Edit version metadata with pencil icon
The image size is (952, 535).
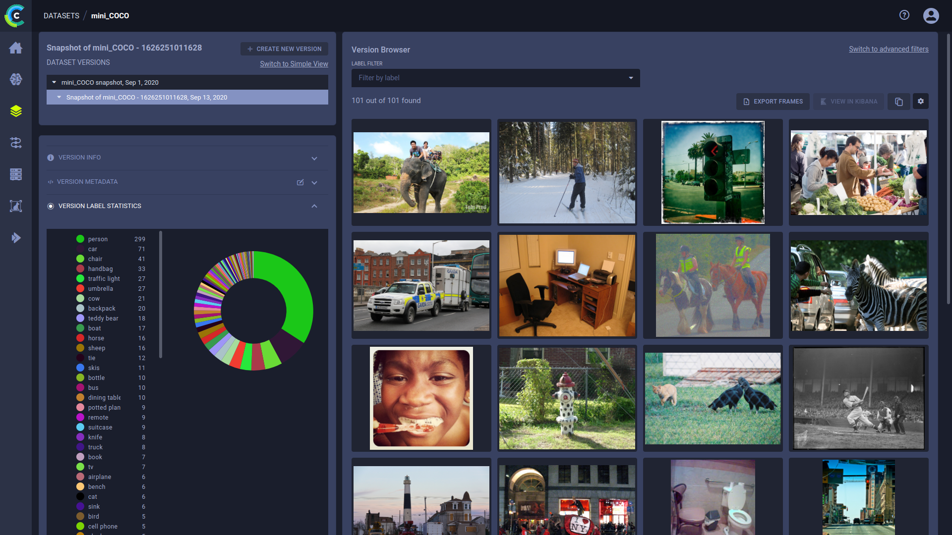300,182
